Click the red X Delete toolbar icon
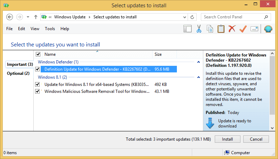Viewport: 278px width, 159px height. point(232,29)
